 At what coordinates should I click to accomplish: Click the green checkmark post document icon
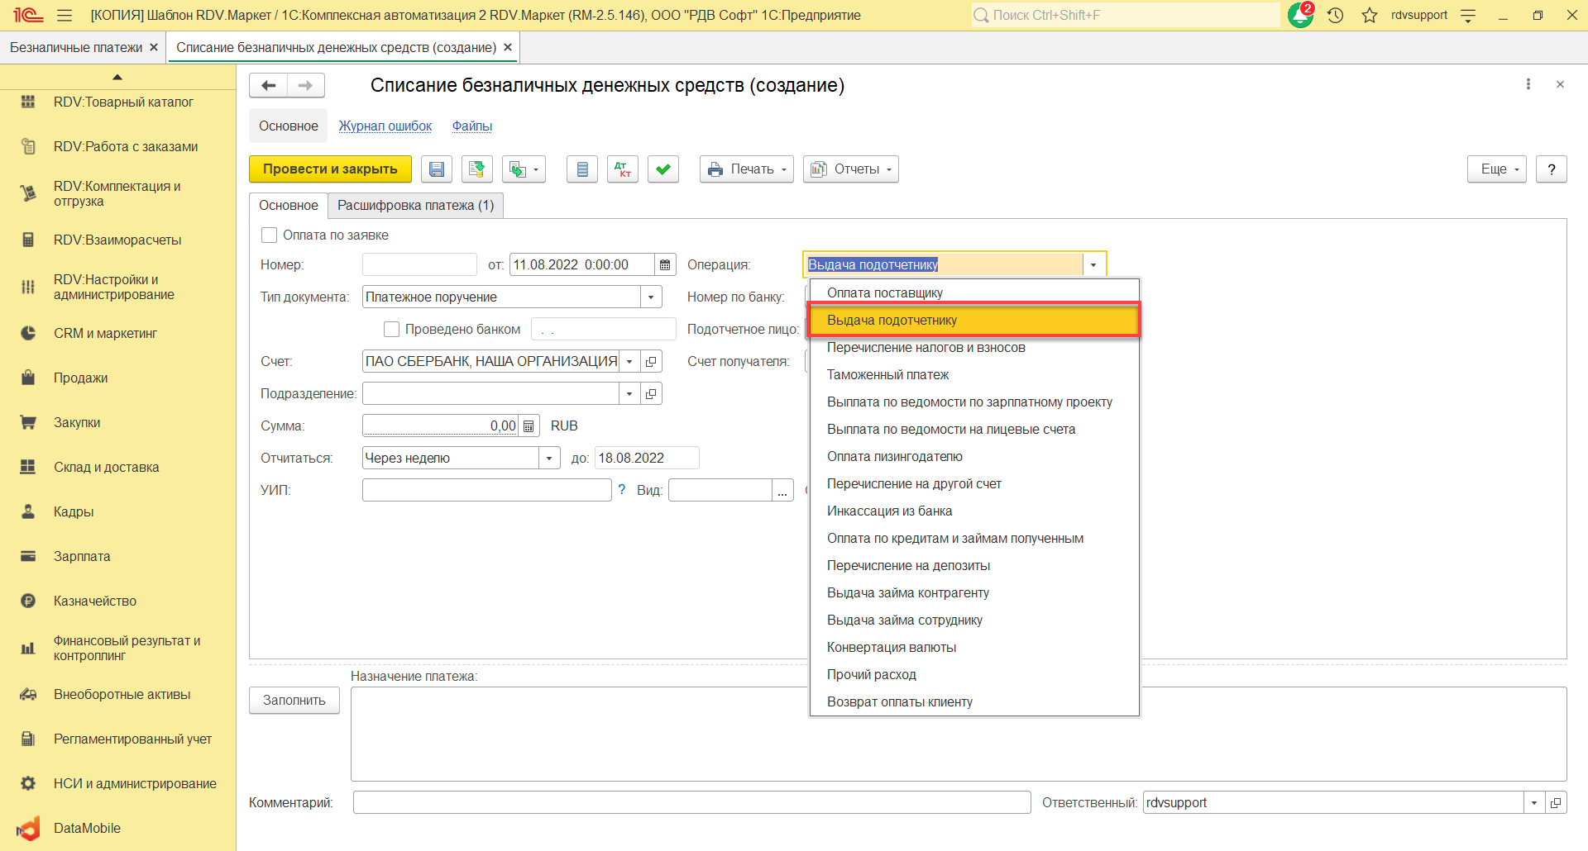tap(662, 169)
